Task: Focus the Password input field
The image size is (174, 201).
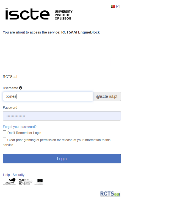Action: [62, 116]
